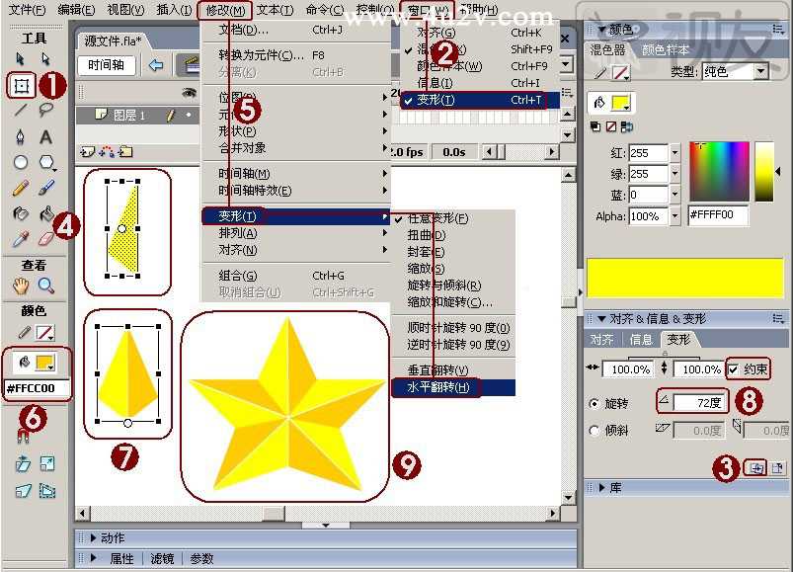Click the rainbow color picker field
This screenshot has height=572, width=793.
click(719, 172)
